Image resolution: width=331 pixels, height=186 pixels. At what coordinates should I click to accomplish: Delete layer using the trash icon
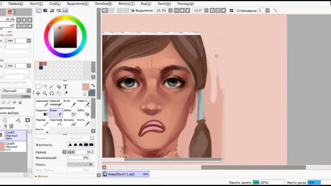pos(11,126)
